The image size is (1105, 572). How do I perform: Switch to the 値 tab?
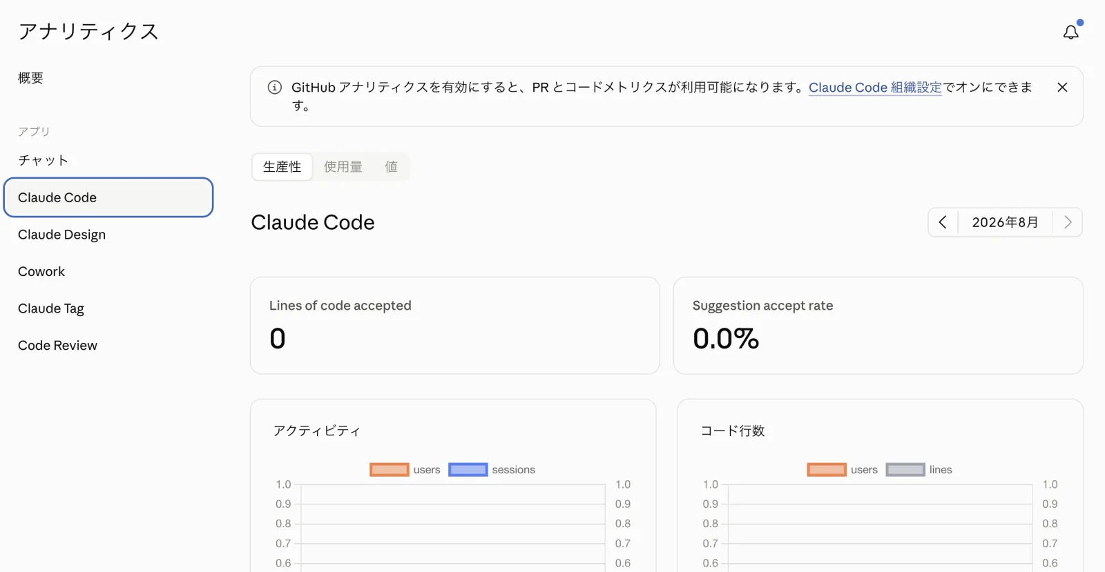pos(391,167)
